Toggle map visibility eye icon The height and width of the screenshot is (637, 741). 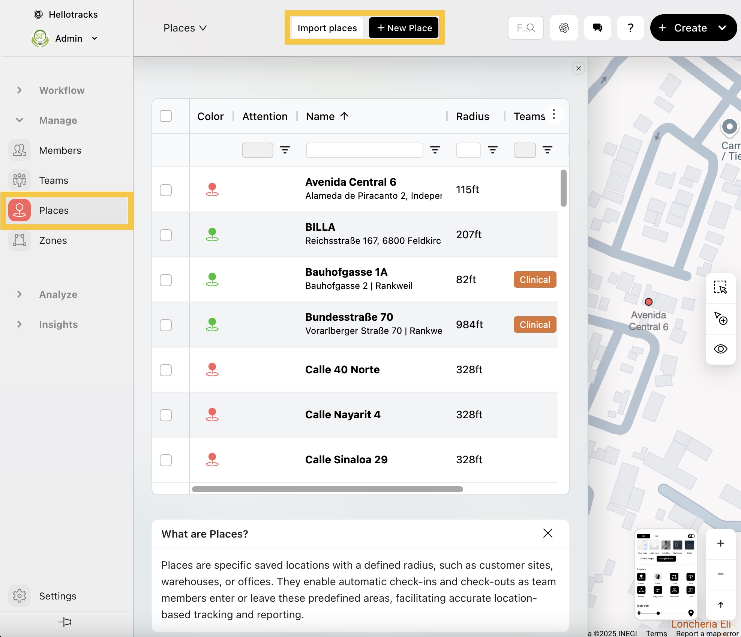coord(720,349)
